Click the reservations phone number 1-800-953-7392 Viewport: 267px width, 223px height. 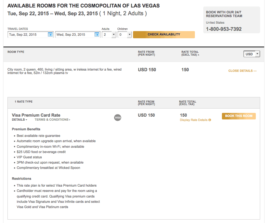tap(224, 29)
